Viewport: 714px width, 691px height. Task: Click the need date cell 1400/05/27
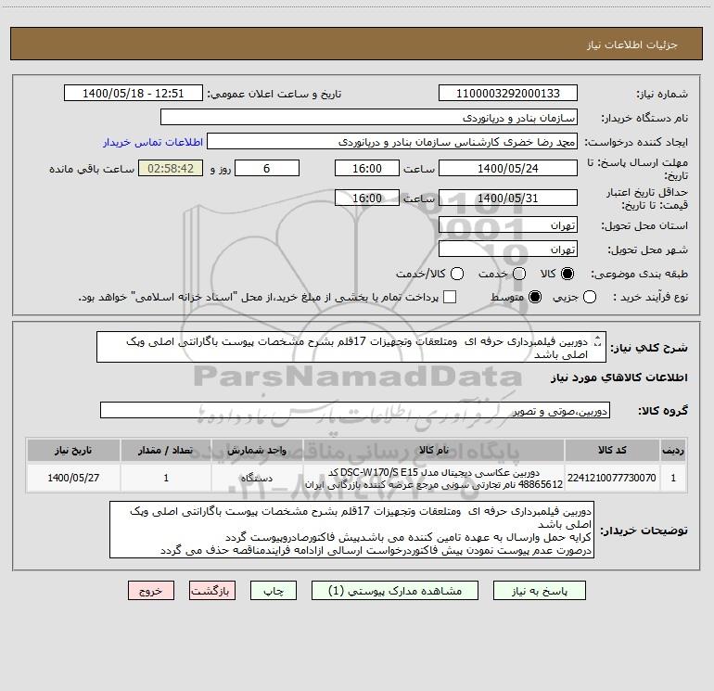coord(73,478)
